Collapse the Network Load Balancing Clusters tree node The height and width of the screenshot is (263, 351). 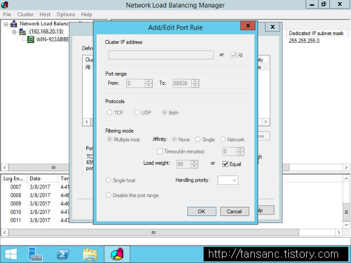[x=6, y=24]
